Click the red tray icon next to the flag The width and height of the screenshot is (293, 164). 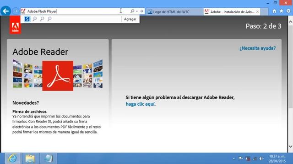(x=248, y=159)
